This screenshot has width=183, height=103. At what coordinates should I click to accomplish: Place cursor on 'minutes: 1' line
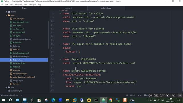pos(73,51)
